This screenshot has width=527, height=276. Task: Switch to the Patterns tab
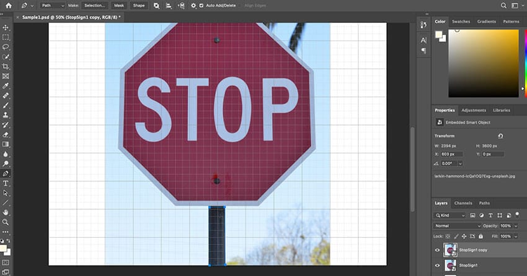point(511,22)
